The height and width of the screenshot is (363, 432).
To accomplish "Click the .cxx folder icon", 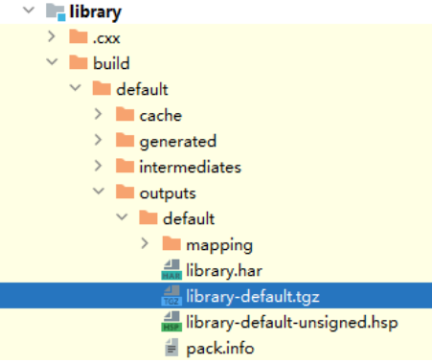I will click(x=79, y=36).
